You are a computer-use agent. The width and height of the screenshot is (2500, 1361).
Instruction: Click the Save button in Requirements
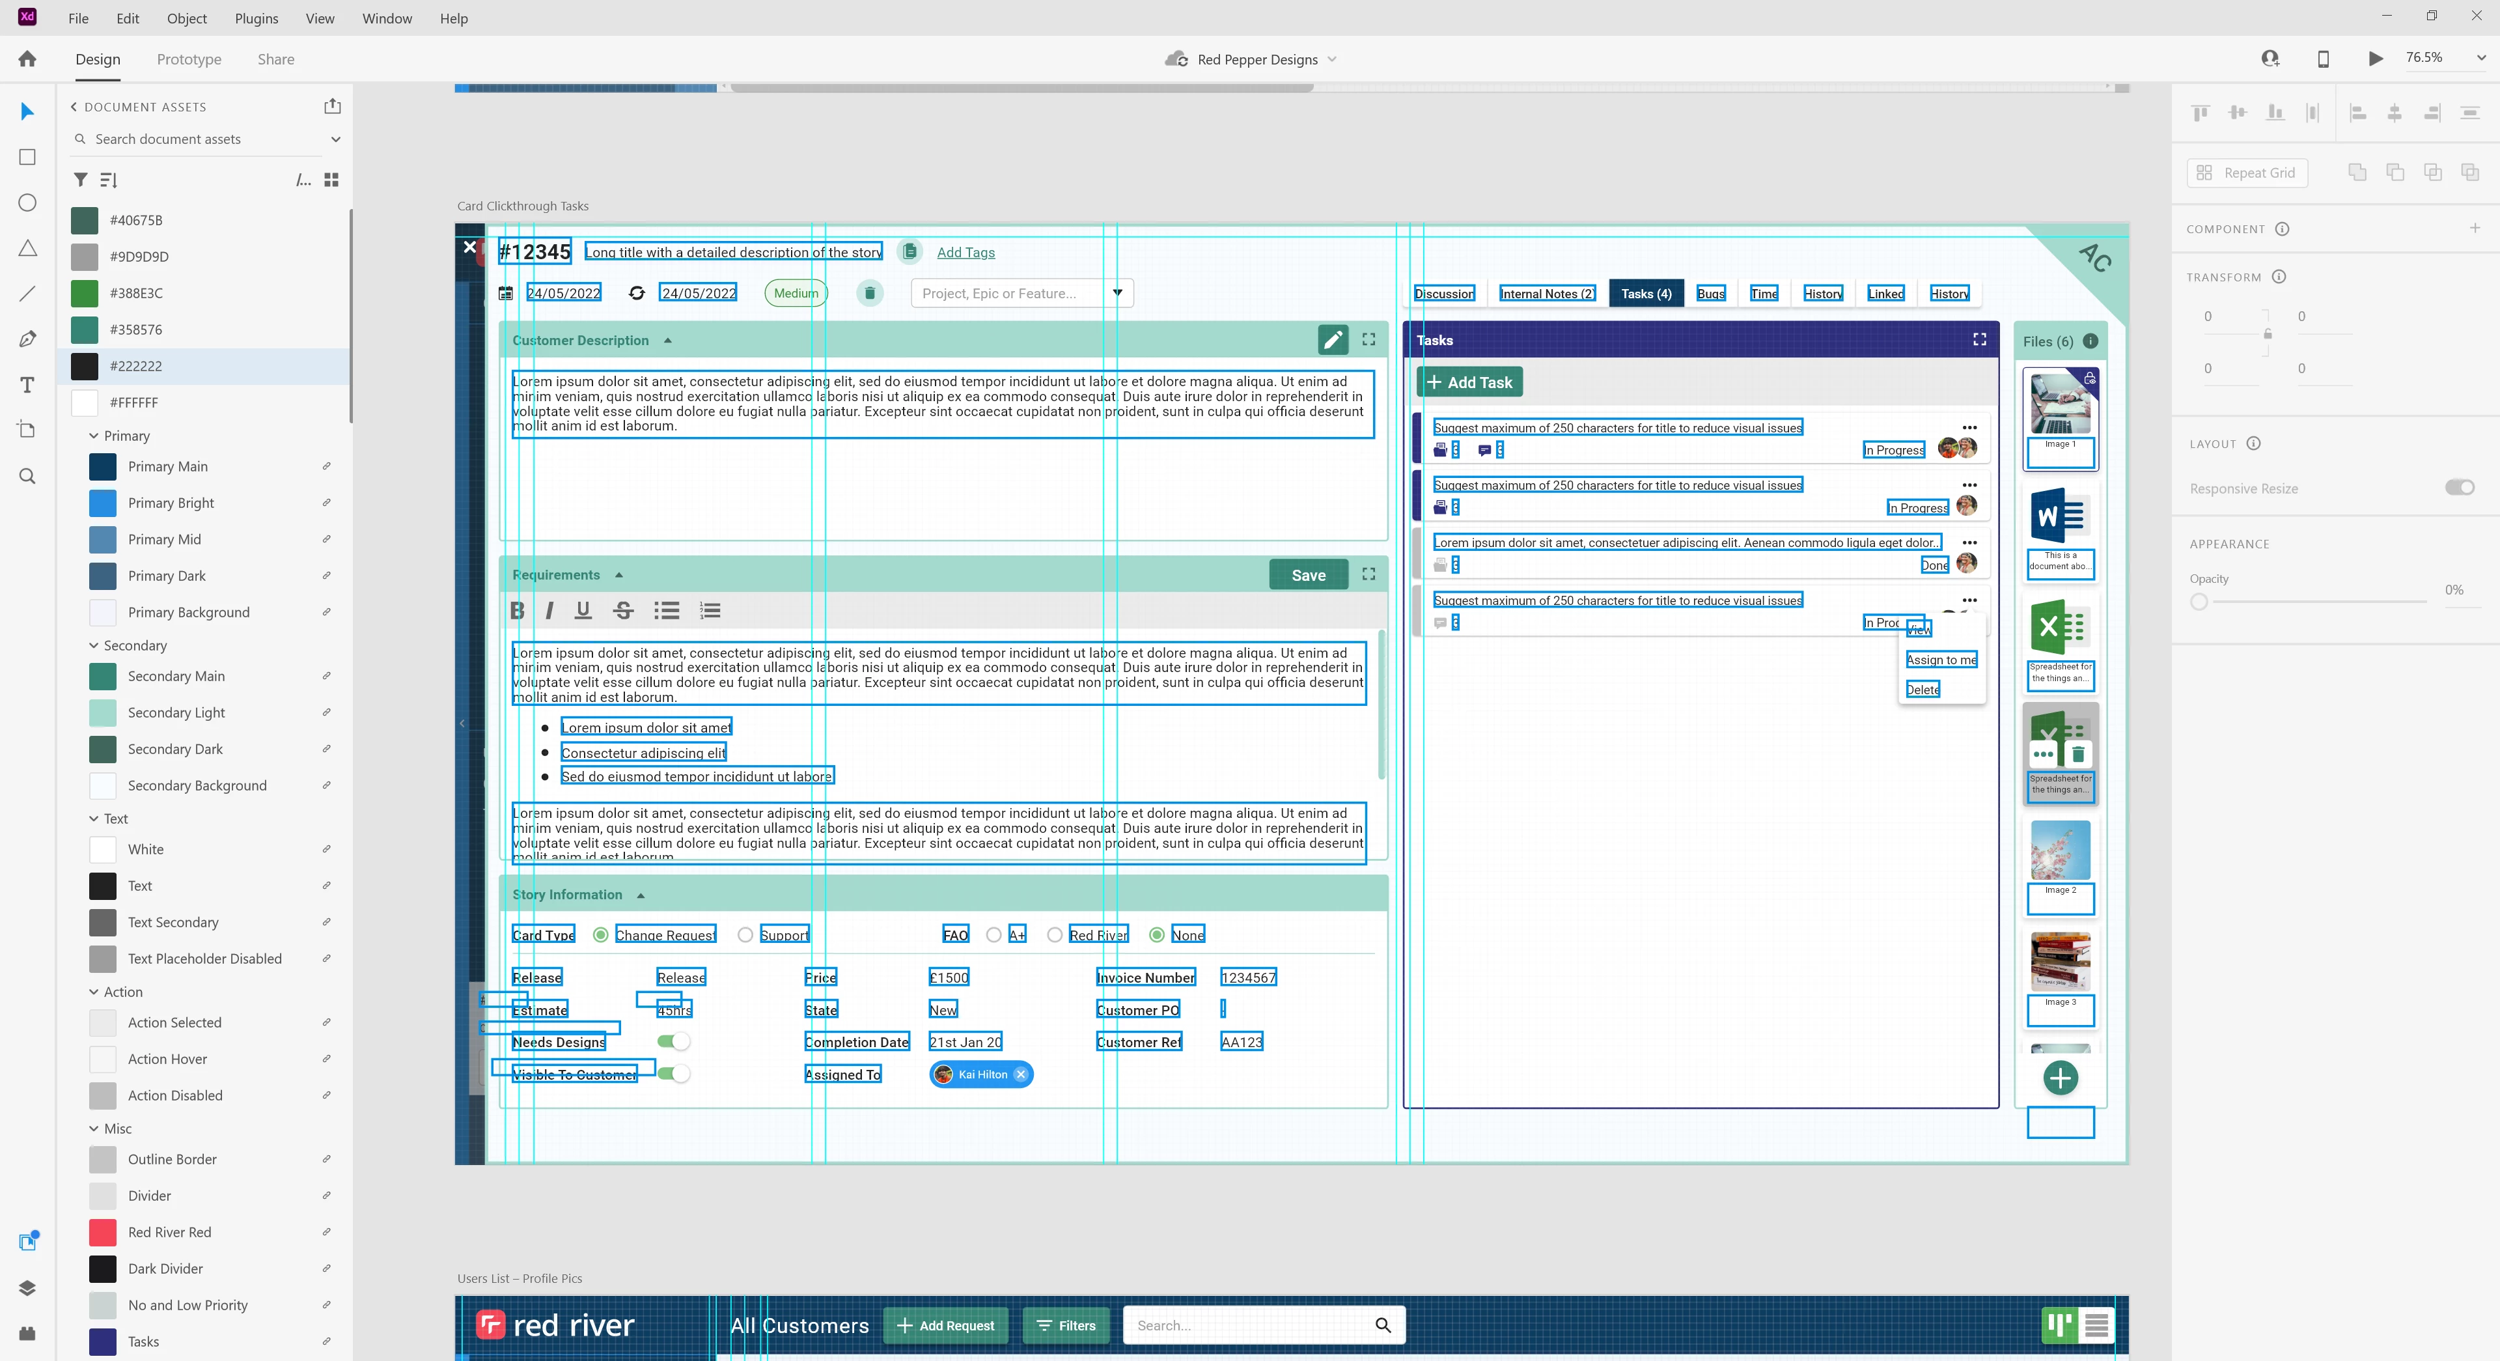tap(1307, 575)
